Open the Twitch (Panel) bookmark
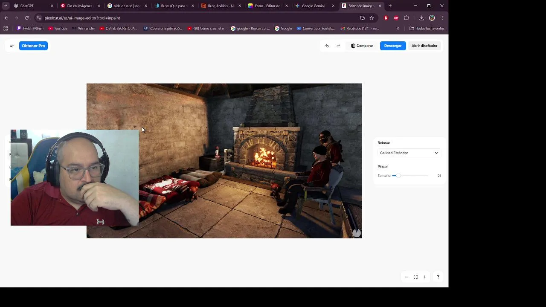This screenshot has width=546, height=307. [x=30, y=29]
